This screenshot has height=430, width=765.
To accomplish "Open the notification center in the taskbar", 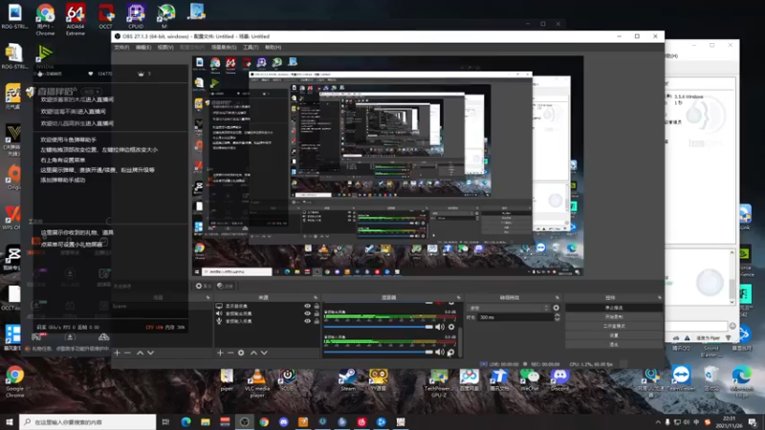I will click(753, 421).
